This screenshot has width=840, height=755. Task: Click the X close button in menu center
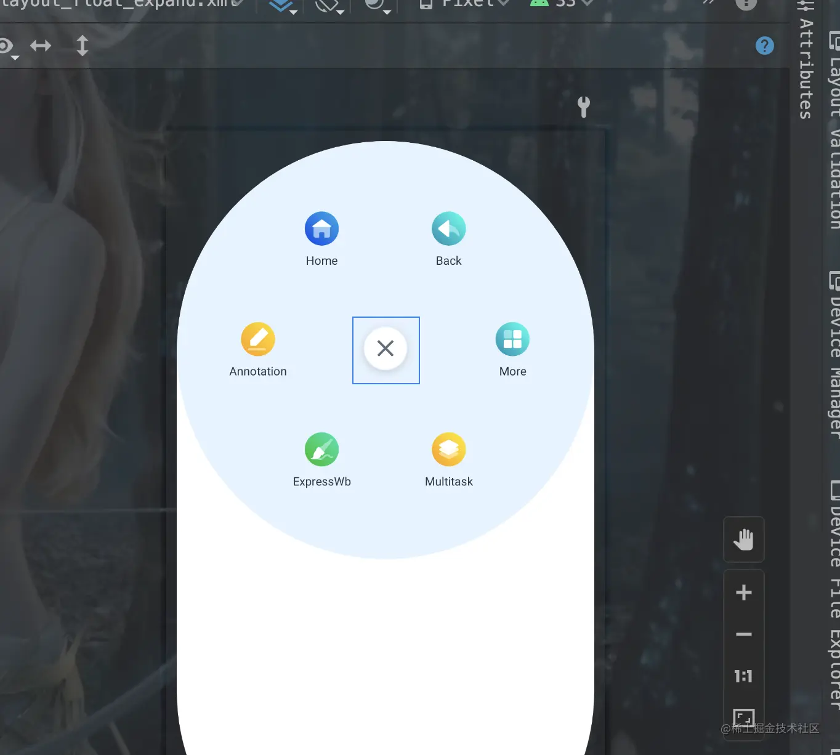(386, 349)
